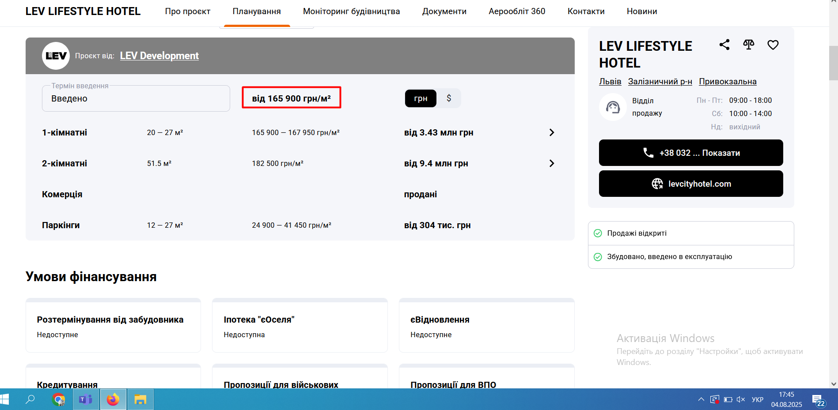Open Microsoft Teams from taskbar
This screenshot has width=838, height=410.
(86, 399)
